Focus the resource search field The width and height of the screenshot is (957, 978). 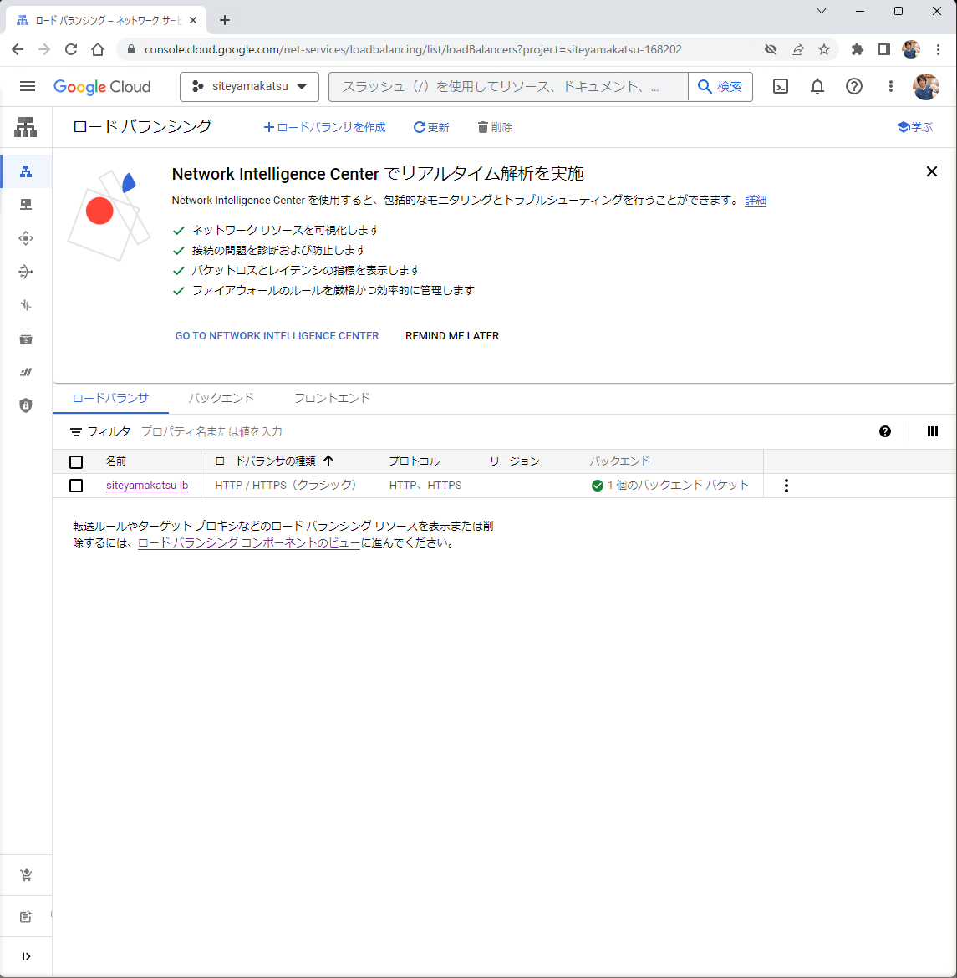point(508,87)
